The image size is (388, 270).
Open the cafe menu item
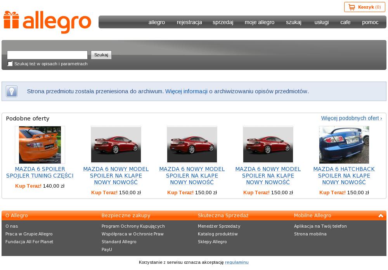345,22
